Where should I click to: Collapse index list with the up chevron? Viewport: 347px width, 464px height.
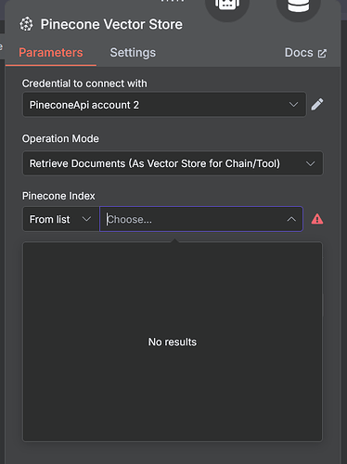coord(291,219)
